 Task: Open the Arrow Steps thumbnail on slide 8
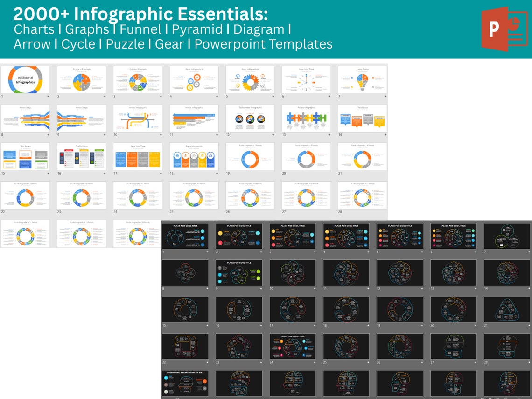[x=26, y=118]
